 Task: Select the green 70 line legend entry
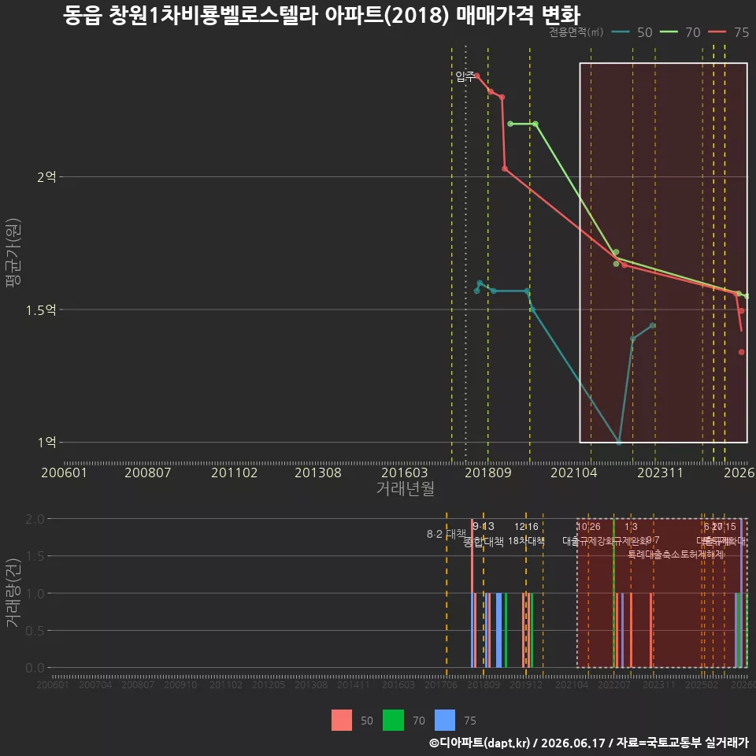(x=680, y=32)
